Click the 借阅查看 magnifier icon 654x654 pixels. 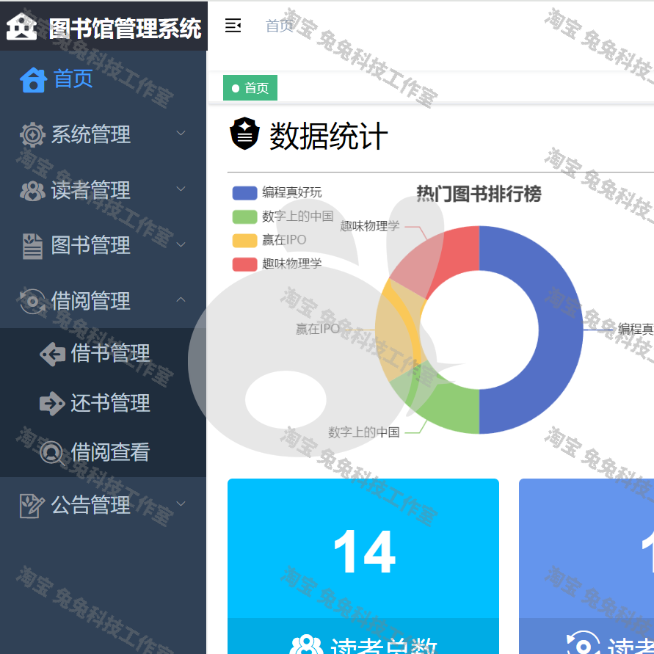pyautogui.click(x=51, y=453)
